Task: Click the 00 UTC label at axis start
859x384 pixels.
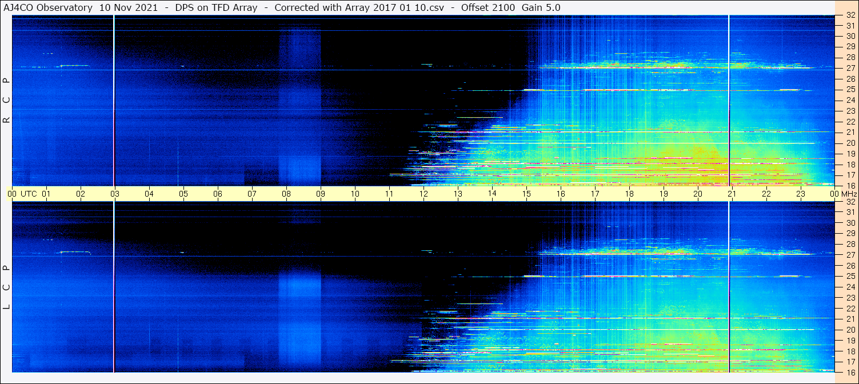Action: [x=22, y=194]
